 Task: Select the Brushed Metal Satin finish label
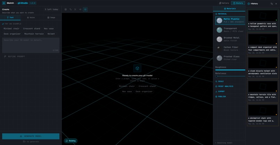coord(231,39)
